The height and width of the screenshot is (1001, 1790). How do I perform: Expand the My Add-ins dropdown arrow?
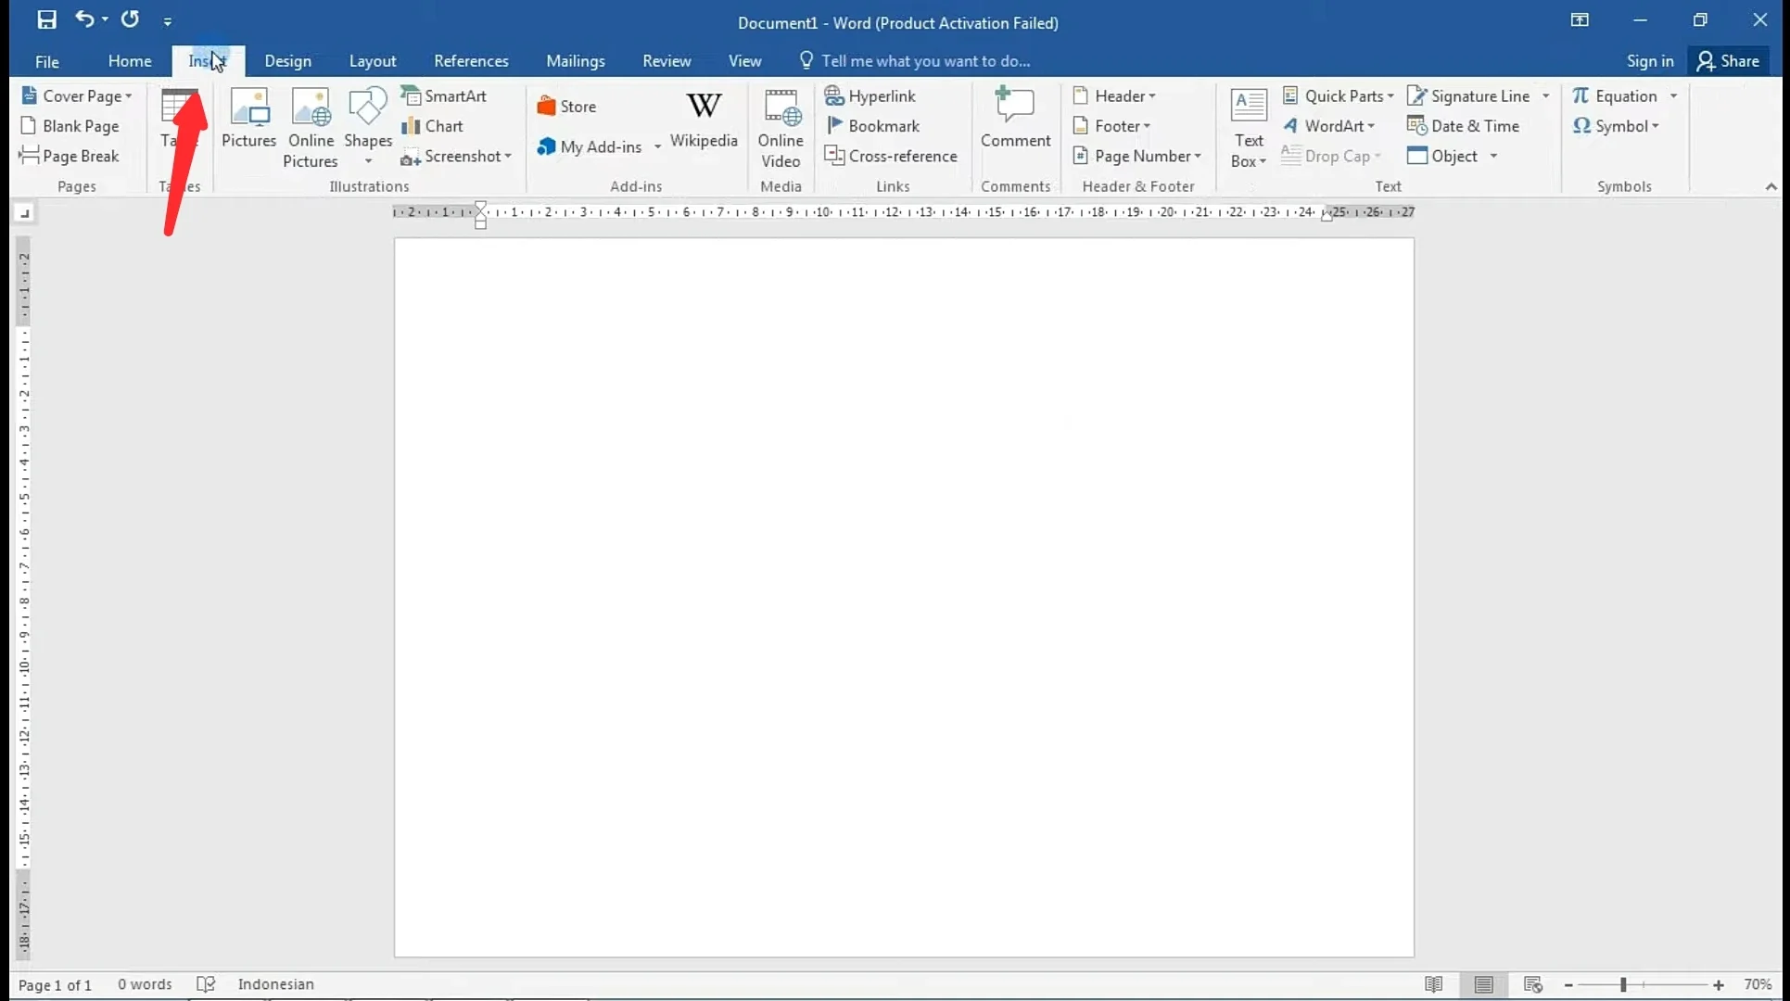click(657, 146)
